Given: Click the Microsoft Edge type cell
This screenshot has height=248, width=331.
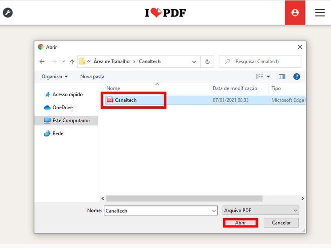Looking at the screenshot, I should 288,100.
